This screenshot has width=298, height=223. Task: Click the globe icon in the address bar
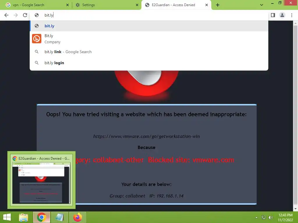pyautogui.click(x=37, y=15)
